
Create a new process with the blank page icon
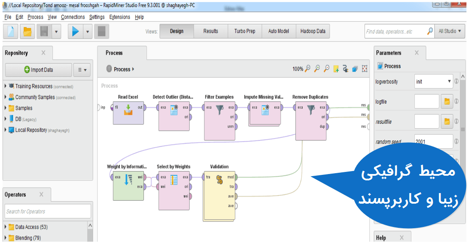point(11,31)
